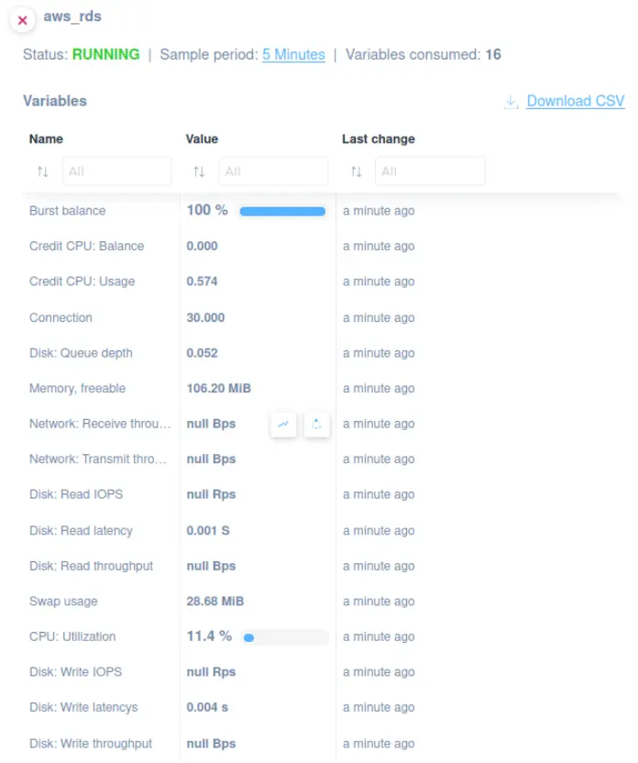Open the 5 Minutes sample period link
Image resolution: width=638 pixels, height=763 pixels.
(x=293, y=54)
